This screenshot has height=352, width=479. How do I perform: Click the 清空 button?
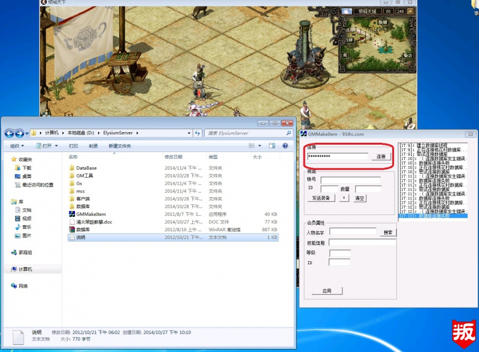pos(360,198)
